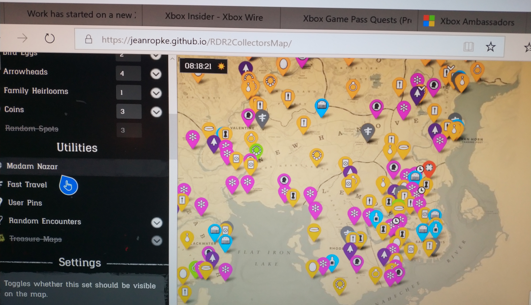Click the Arrowheads quantity field showing 4
Screen dimensions: 531x305
pyautogui.click(x=128, y=73)
